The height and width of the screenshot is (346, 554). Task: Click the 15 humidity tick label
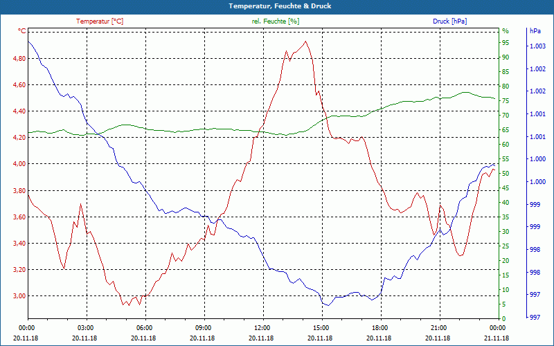click(x=506, y=275)
